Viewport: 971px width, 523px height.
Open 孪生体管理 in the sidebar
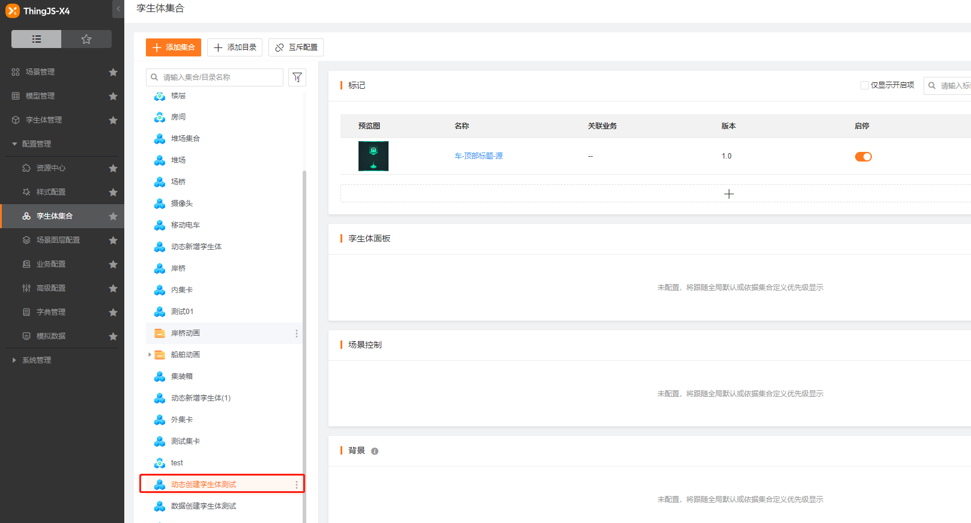44,120
